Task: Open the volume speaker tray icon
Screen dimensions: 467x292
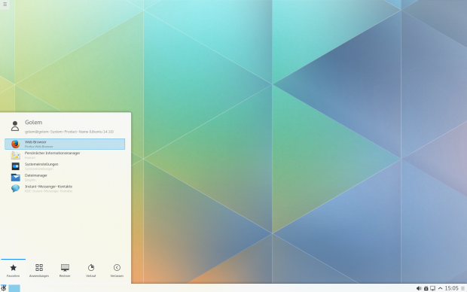Action: click(x=419, y=288)
